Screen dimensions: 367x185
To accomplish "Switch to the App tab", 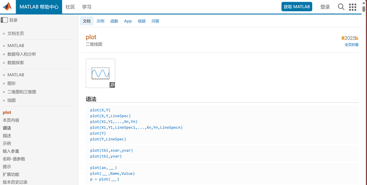I will pyautogui.click(x=128, y=21).
